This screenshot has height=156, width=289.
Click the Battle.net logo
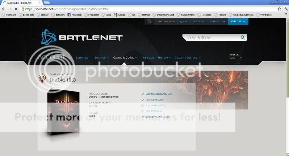click(81, 37)
